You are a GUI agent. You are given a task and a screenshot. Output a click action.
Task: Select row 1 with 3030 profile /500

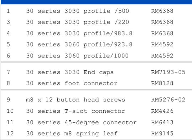click(x=97, y=11)
